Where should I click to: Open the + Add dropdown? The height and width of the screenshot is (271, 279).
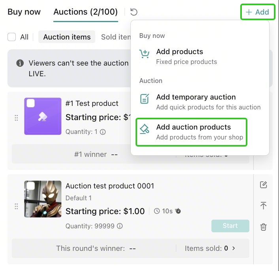[x=258, y=12]
